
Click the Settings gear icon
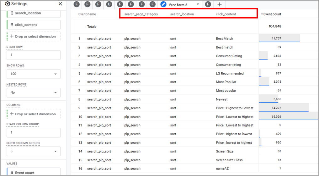click(7, 4)
